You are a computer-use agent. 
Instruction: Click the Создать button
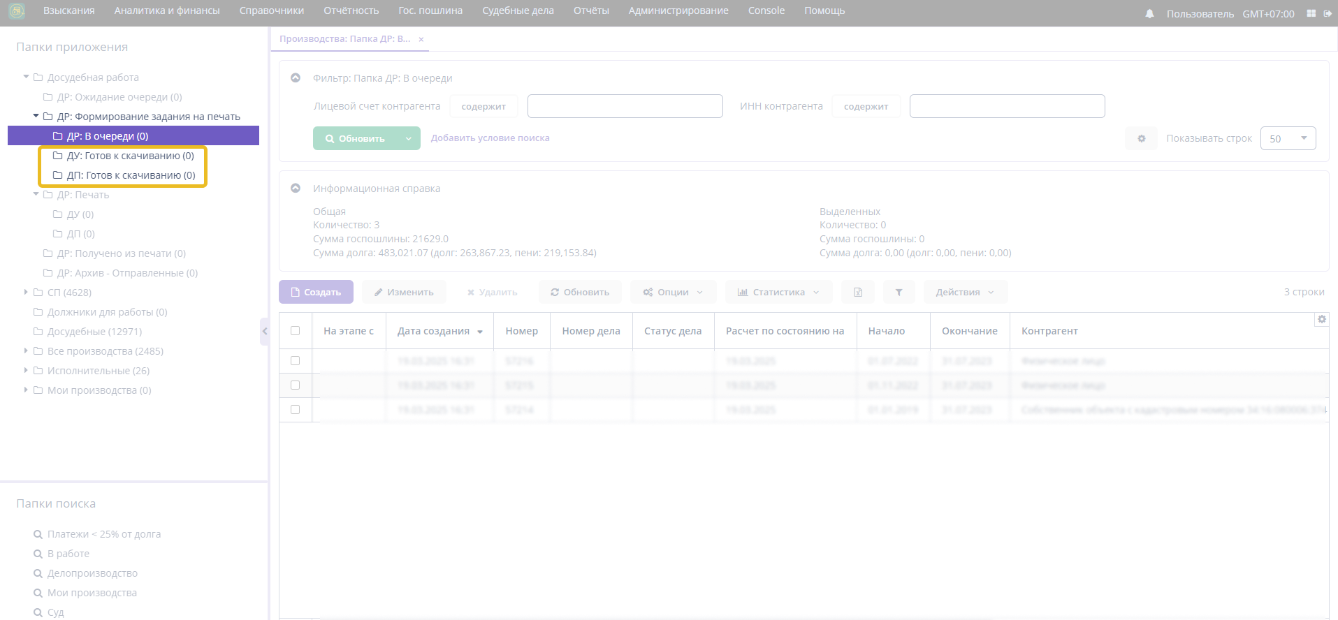[x=316, y=292]
